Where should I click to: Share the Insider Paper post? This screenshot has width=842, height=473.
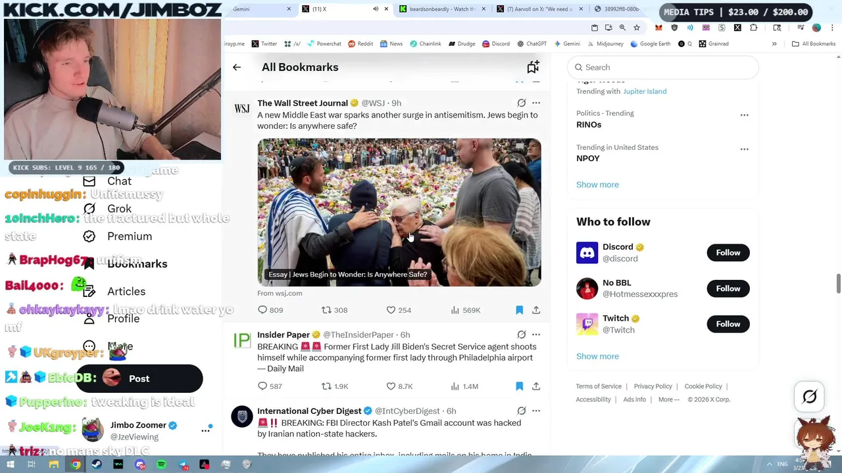[x=536, y=386]
